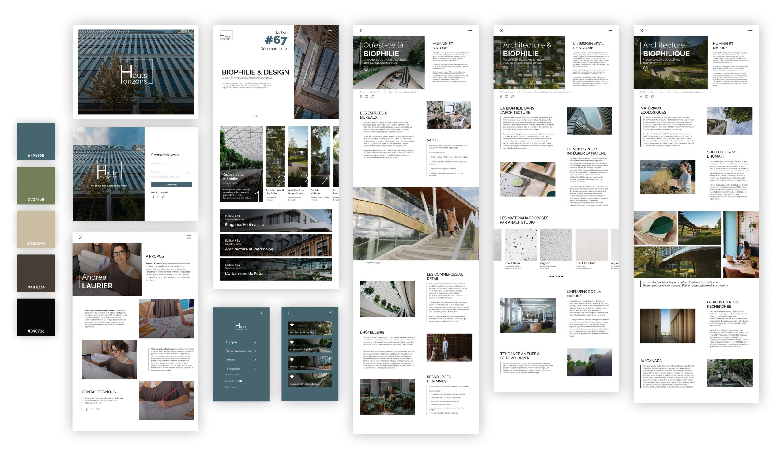This screenshot has width=784, height=459.
Task: Open hamburger menu on Architecture Biophilique page
Action: 750,31
